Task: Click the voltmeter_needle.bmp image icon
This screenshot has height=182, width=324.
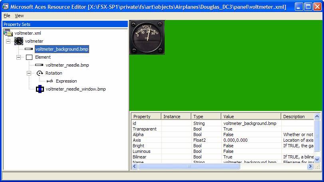Action: [39, 65]
